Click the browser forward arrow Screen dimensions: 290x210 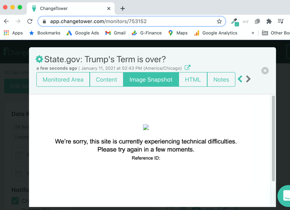(18, 21)
